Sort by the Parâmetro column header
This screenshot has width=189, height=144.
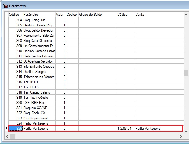pos(39,15)
